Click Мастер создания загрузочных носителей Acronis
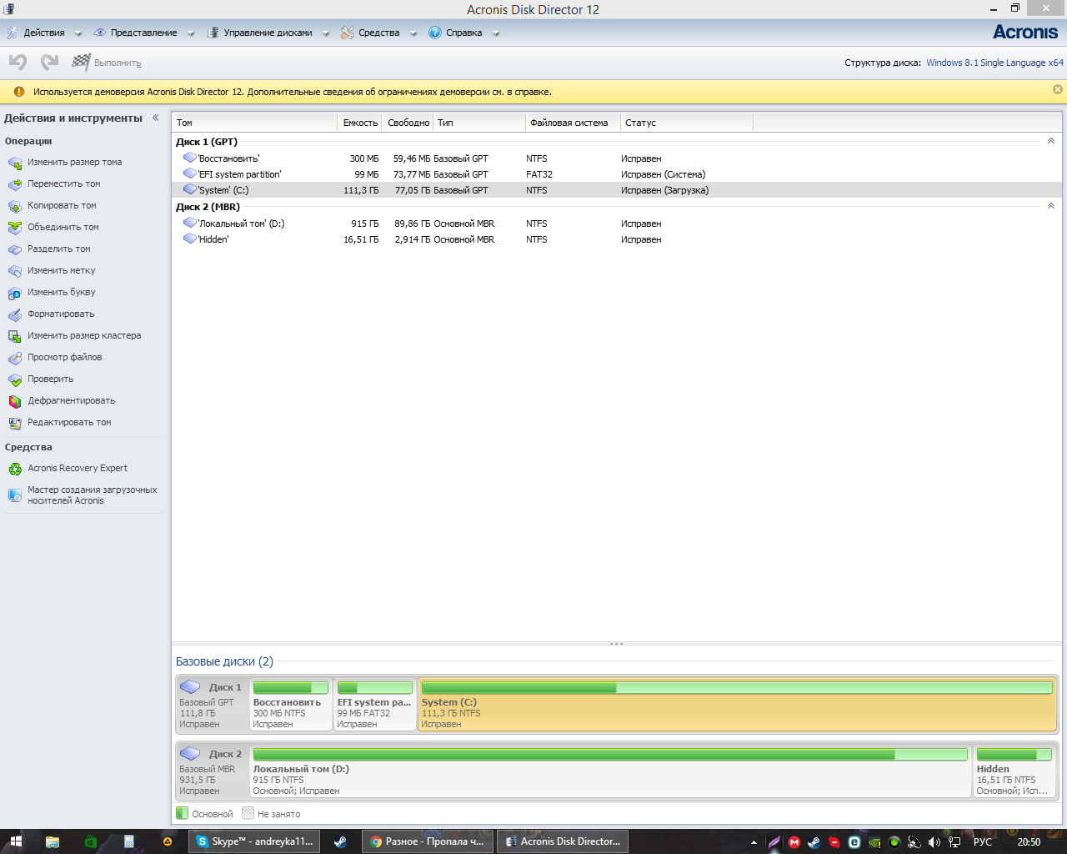This screenshot has width=1067, height=854. (x=92, y=495)
